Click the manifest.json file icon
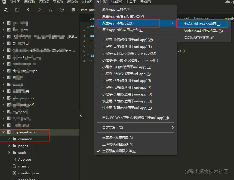Viewport: 234px width, 180px height. 14,173
